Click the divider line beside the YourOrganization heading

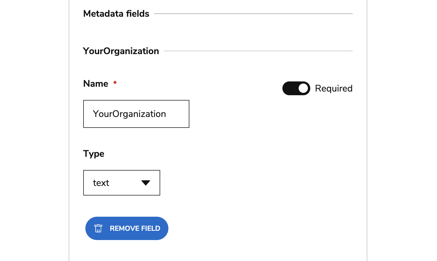tap(258, 51)
